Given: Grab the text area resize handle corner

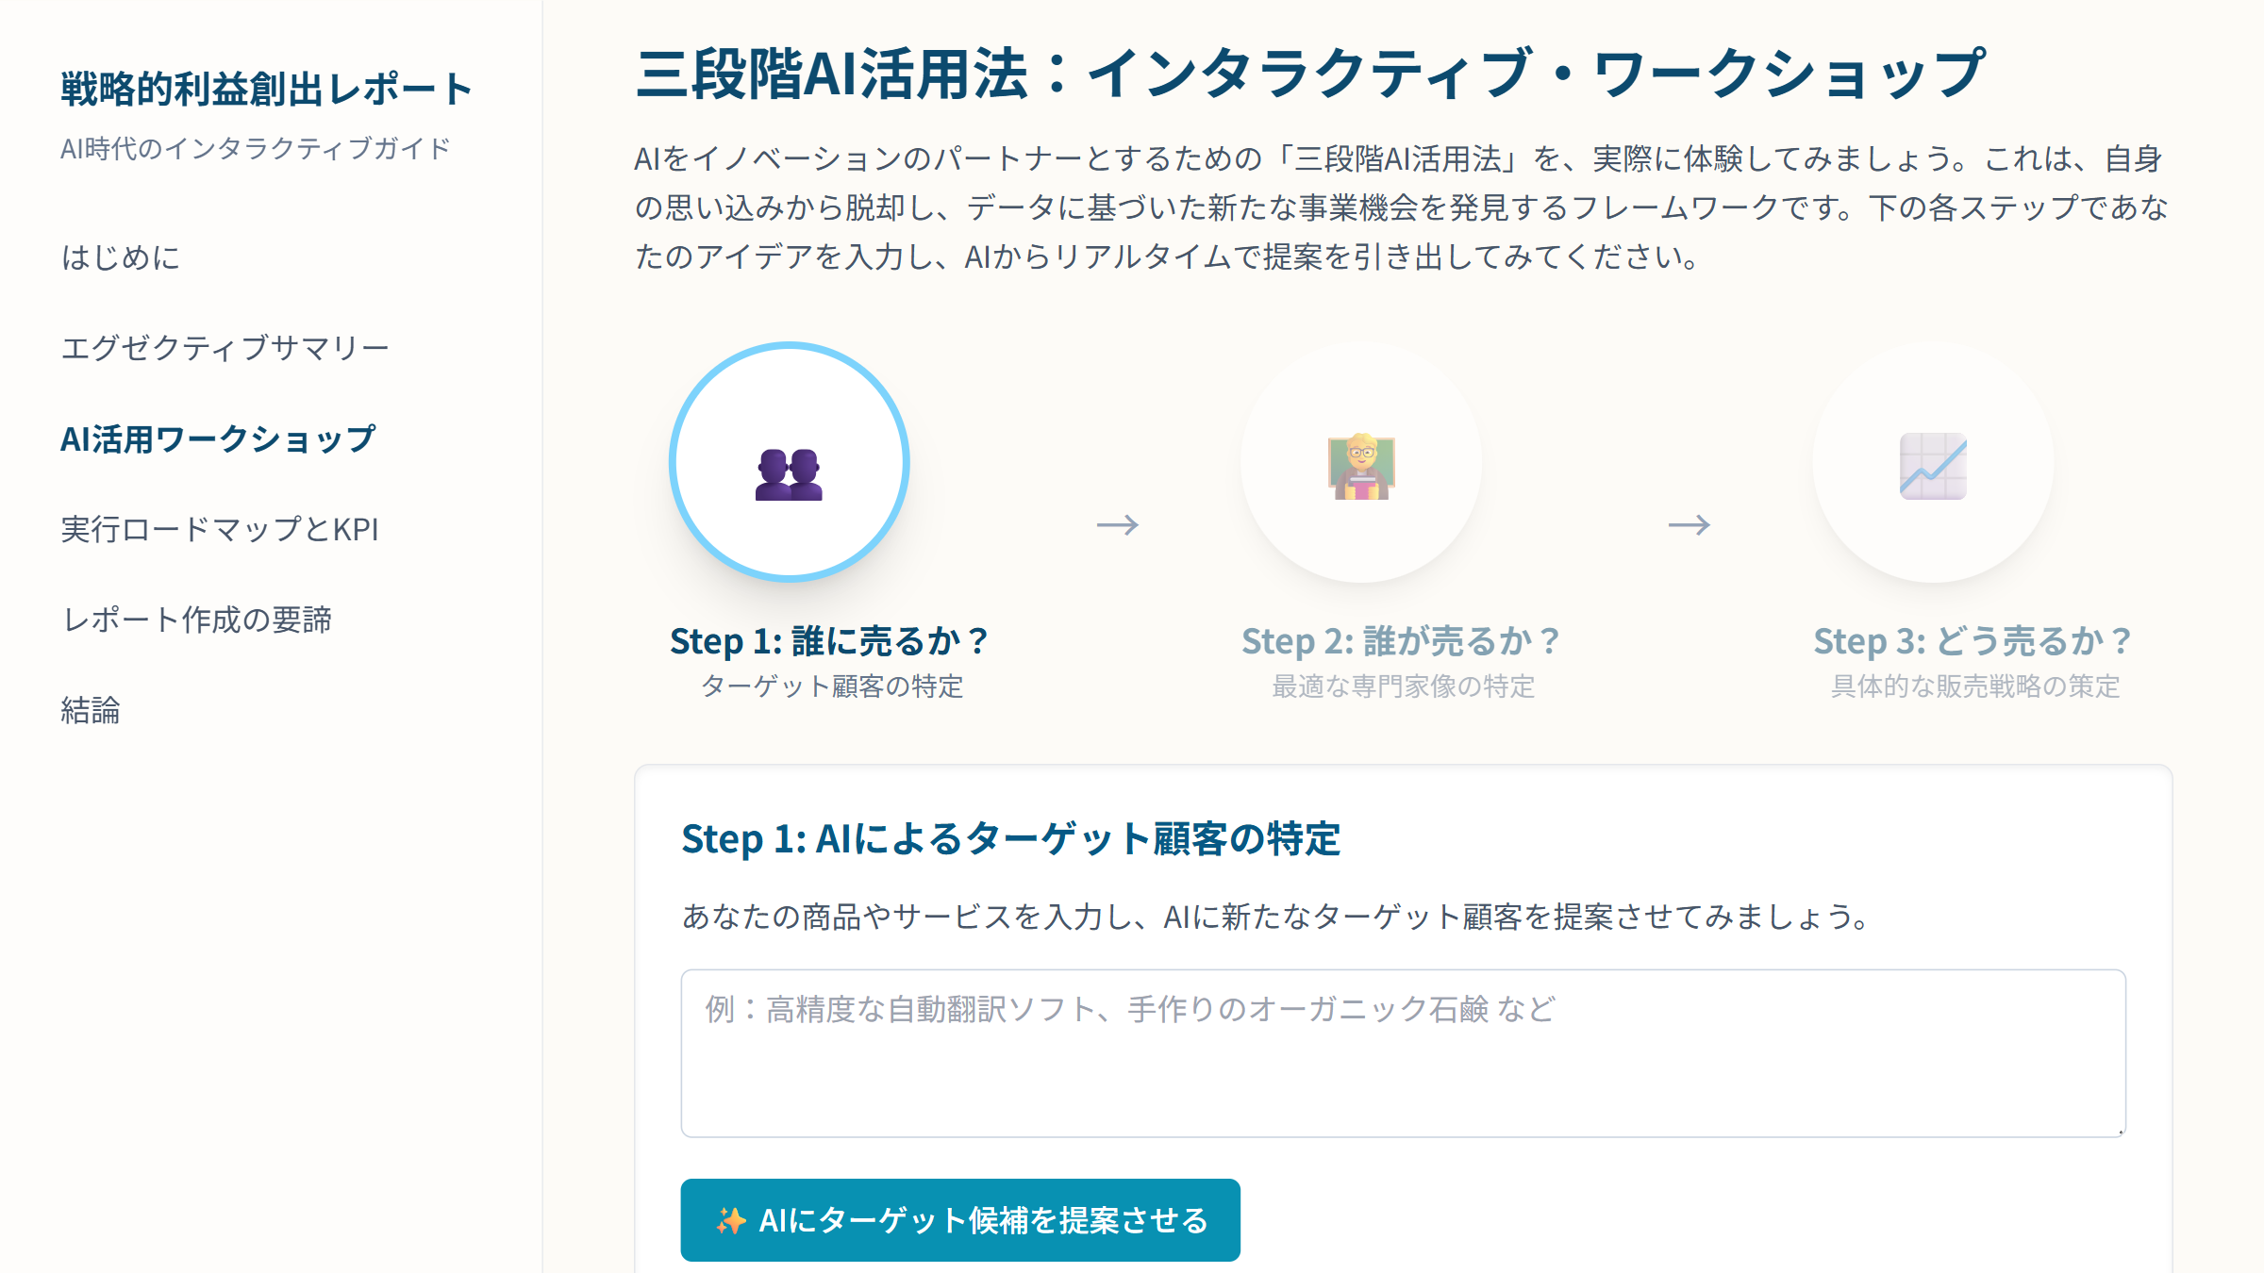Looking at the screenshot, I should tap(2120, 1131).
